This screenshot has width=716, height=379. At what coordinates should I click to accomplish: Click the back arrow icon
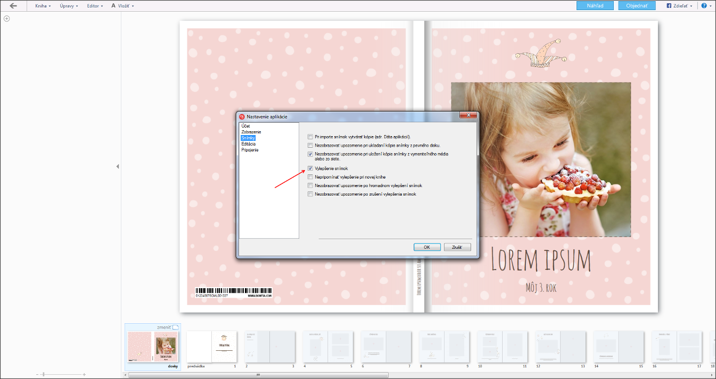[13, 6]
